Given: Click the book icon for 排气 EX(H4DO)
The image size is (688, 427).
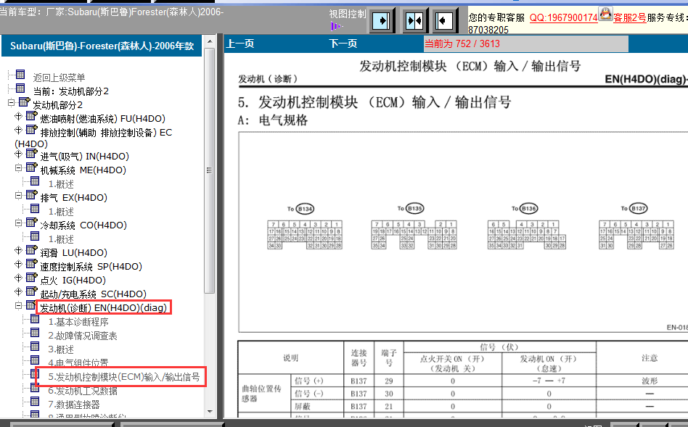Looking at the screenshot, I should [32, 194].
